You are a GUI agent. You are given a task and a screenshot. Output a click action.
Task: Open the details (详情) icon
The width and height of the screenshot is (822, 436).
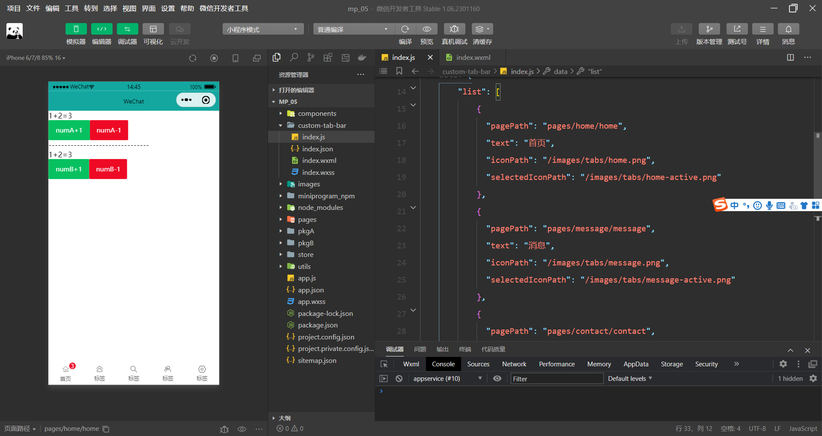762,29
